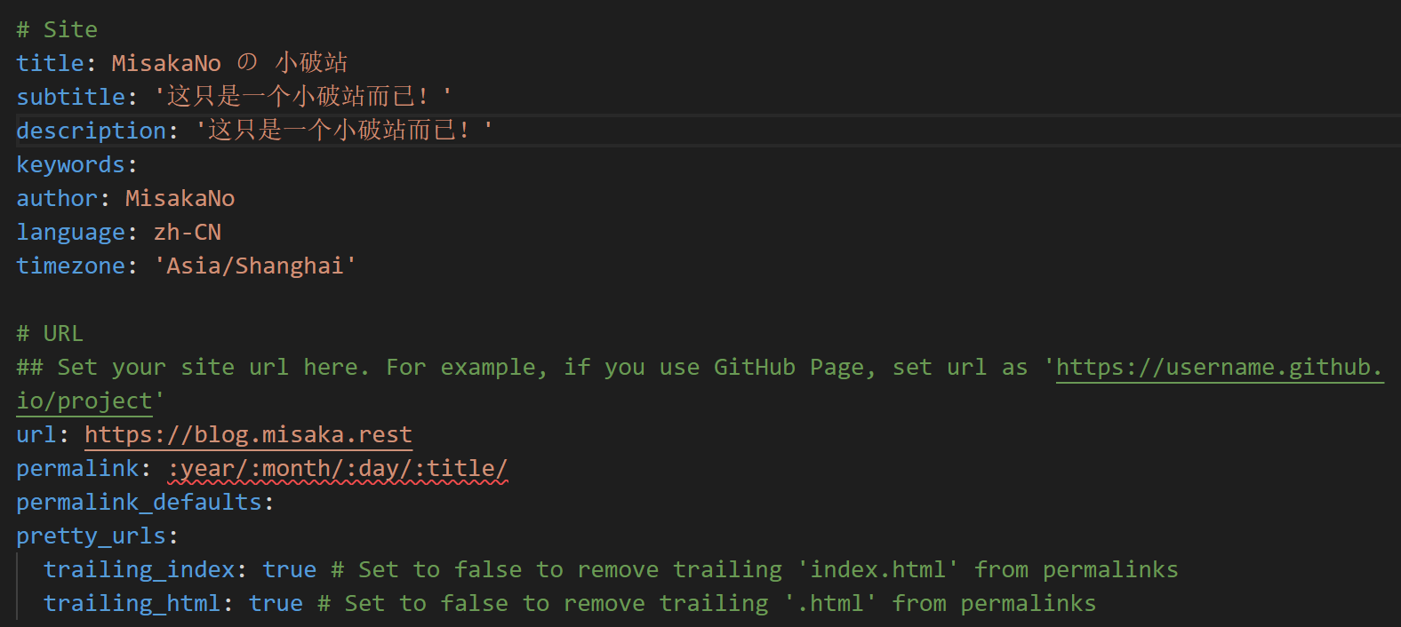Click the true value of trailing_html

(x=276, y=603)
